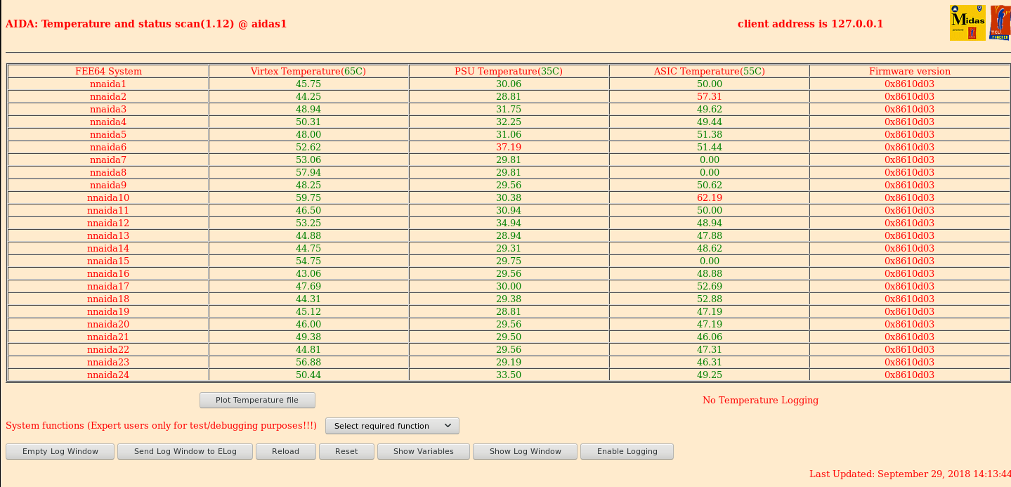Click the Firmware version column header
Screen dimensions: 1011x487
[909, 71]
